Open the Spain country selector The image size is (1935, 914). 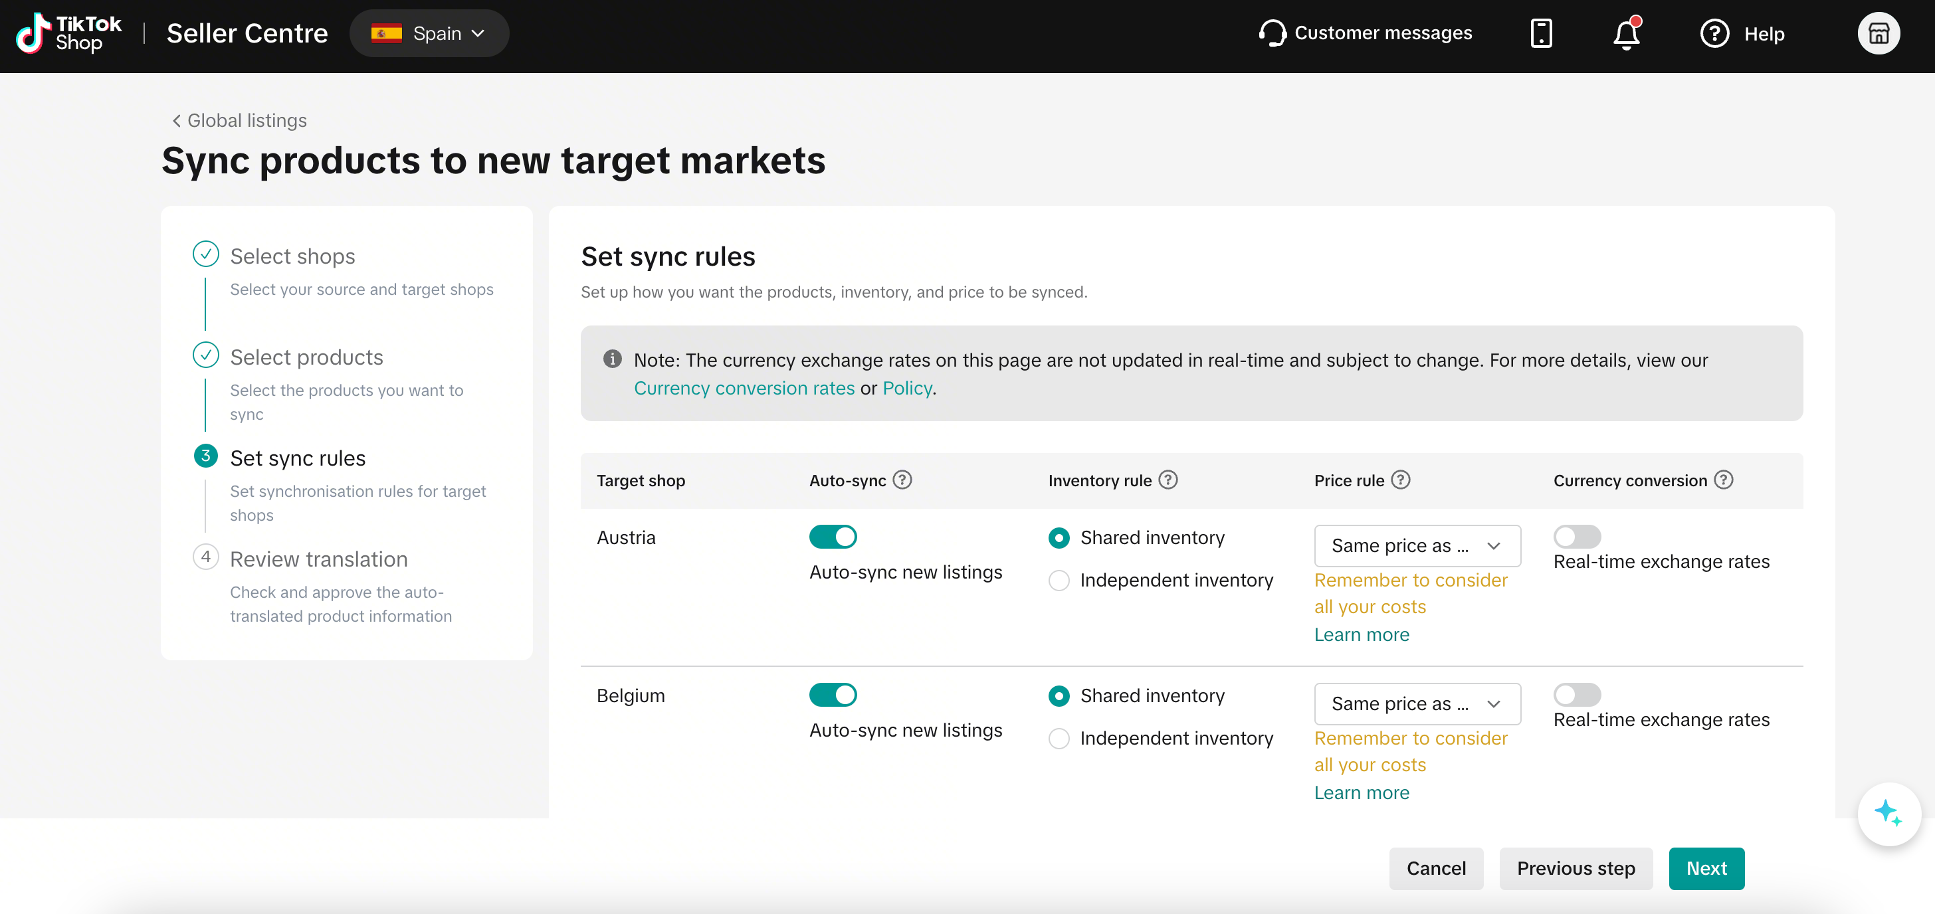[429, 34]
